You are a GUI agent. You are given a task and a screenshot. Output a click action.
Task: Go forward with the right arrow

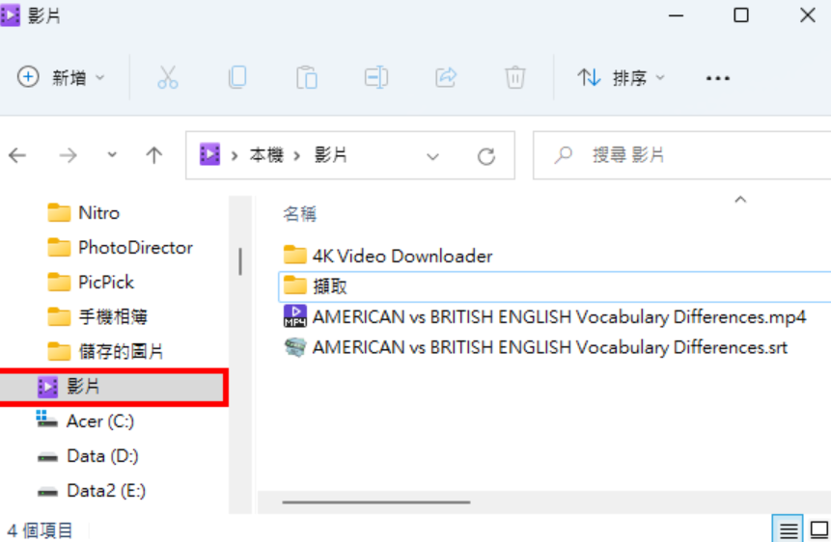(x=68, y=155)
